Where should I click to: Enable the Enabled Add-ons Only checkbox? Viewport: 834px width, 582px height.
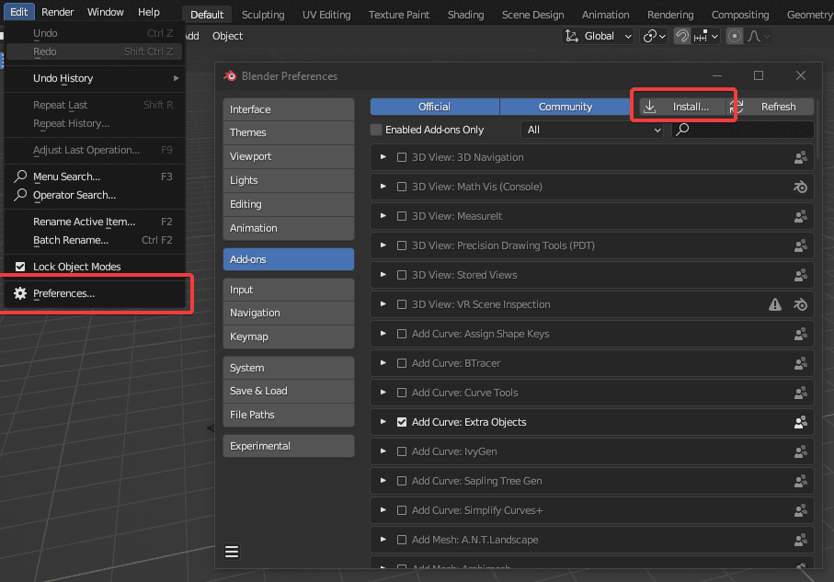pos(376,130)
